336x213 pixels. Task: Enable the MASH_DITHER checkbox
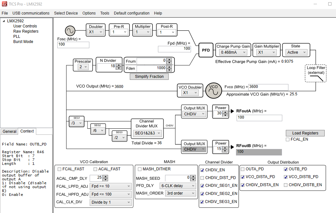coord(140,169)
